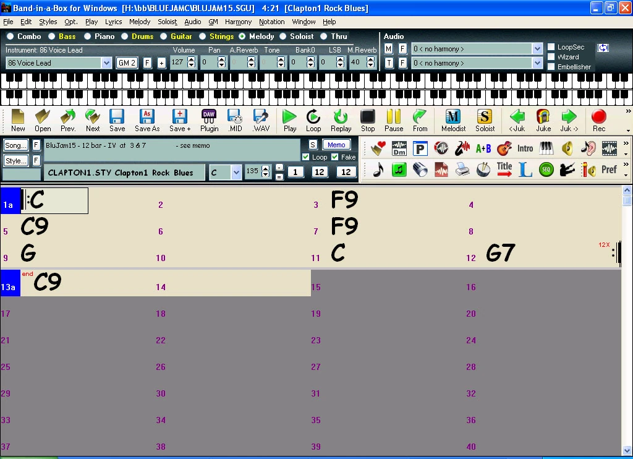
Task: Open the key signature C dropdown
Action: 237,173
